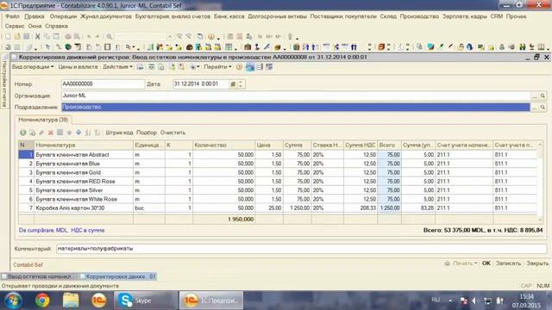The height and width of the screenshot is (310, 552).
Task: Click the move row up icon in table toolbar
Action: [69, 133]
